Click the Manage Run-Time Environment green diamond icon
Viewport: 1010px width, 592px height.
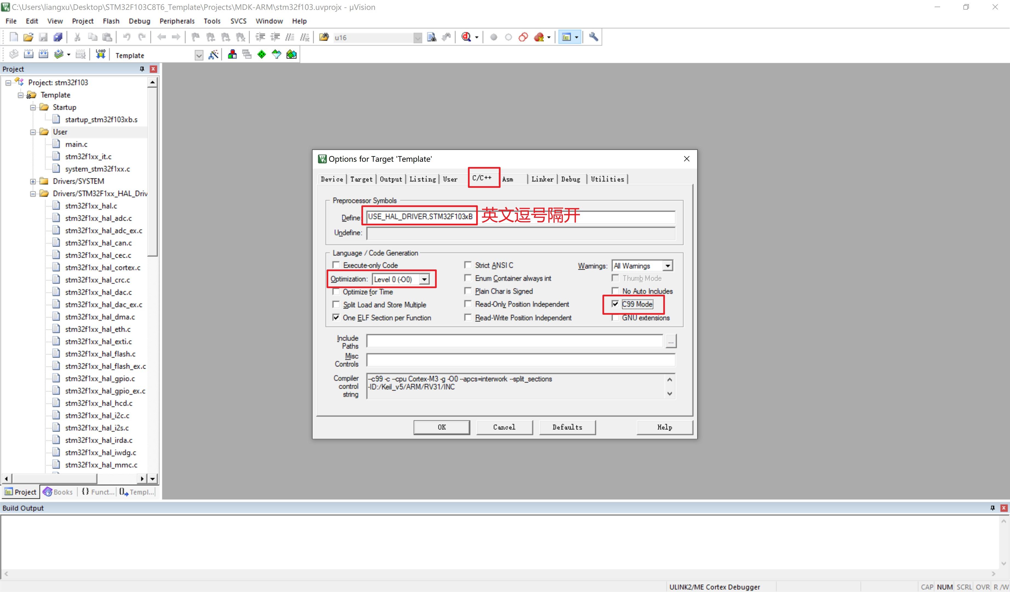(261, 55)
